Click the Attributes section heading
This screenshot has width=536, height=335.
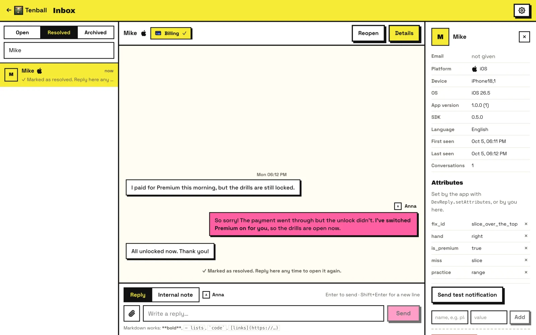coord(447,183)
